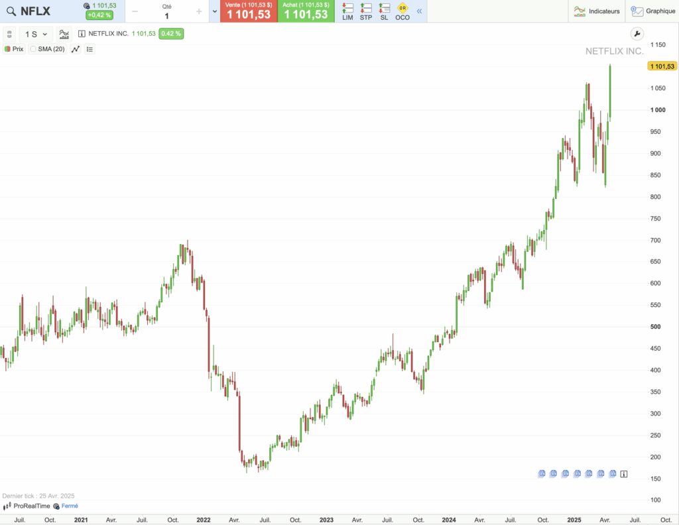This screenshot has width=679, height=525.
Task: Click the yellow 1 101,53 price axis tag
Action: [662, 66]
